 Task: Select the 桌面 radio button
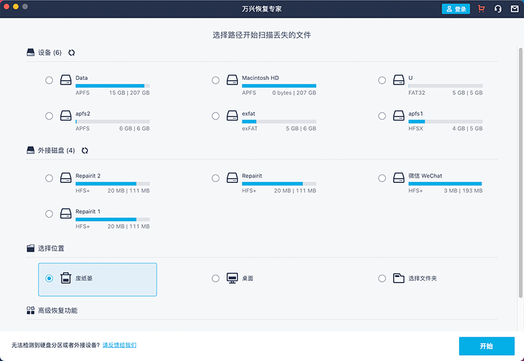point(215,278)
